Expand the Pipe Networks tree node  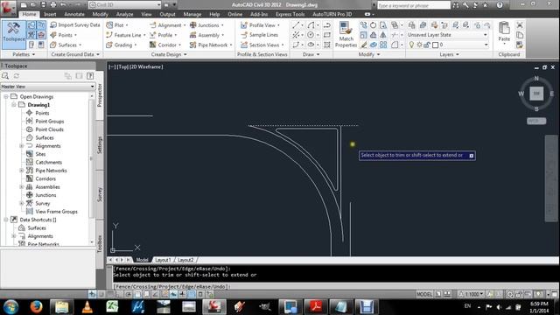pyautogui.click(x=21, y=171)
